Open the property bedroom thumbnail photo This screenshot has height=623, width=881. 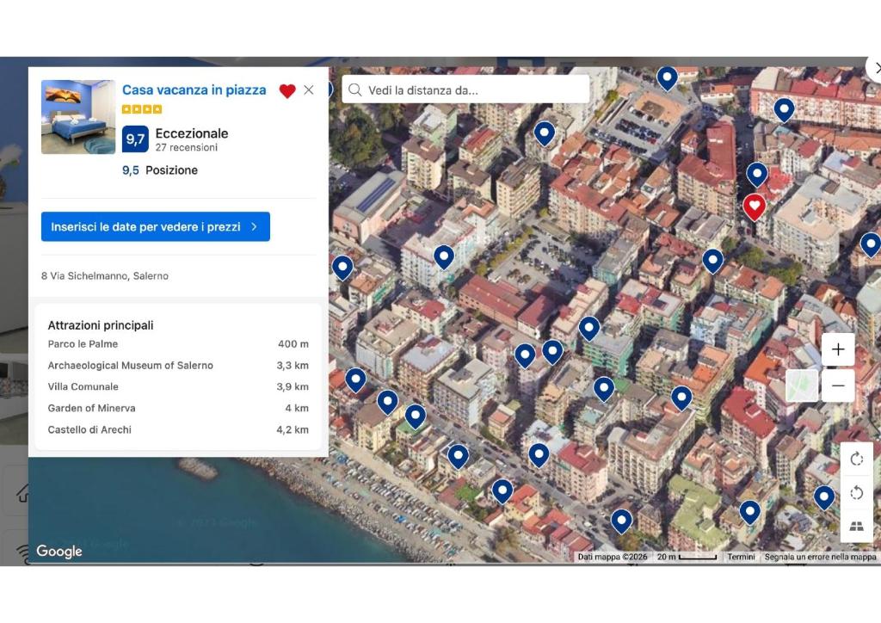(78, 117)
